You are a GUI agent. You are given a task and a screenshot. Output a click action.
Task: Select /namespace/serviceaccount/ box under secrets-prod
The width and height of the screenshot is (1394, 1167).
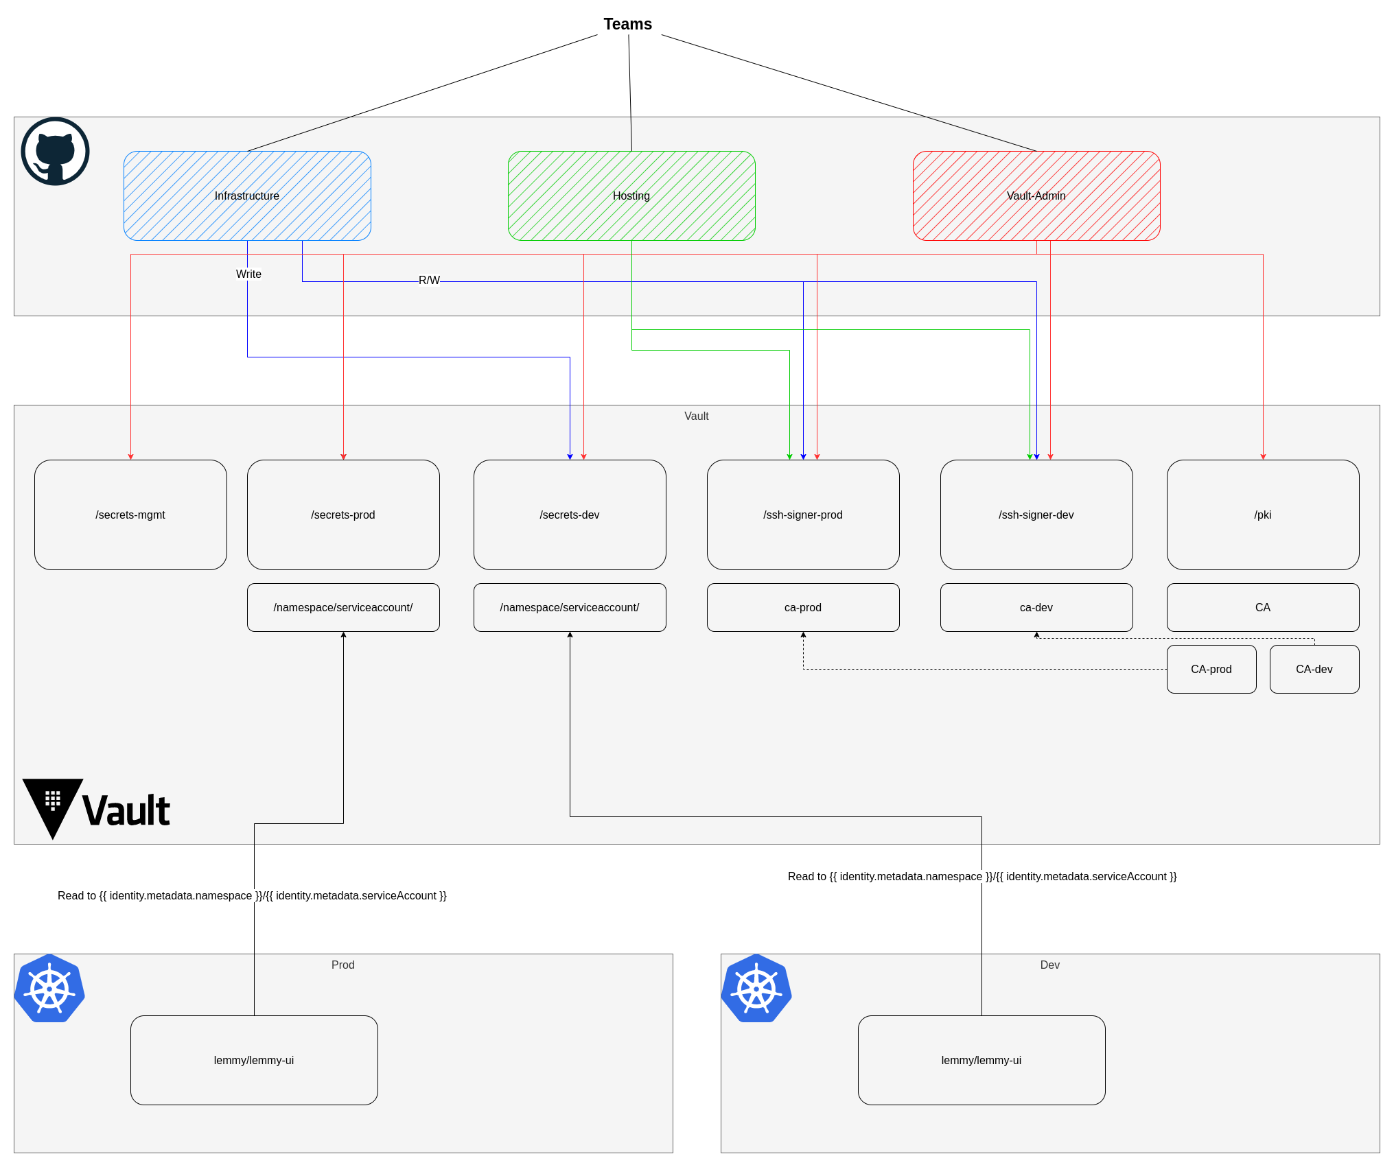[343, 607]
